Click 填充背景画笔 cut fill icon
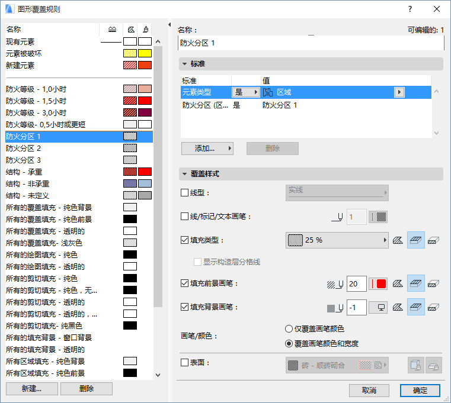The image size is (451, 403). 433,307
